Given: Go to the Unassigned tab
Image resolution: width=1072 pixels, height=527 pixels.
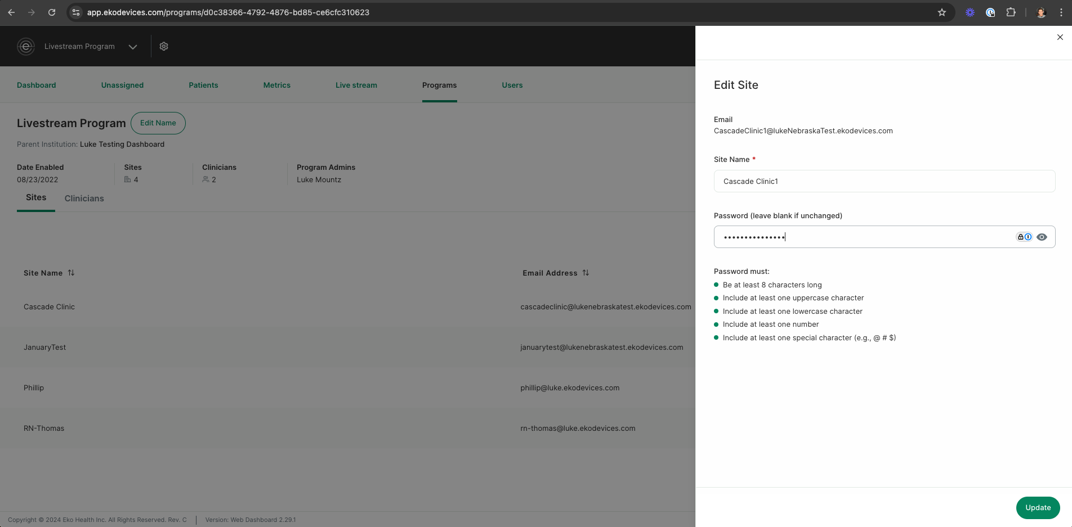Looking at the screenshot, I should (x=122, y=85).
